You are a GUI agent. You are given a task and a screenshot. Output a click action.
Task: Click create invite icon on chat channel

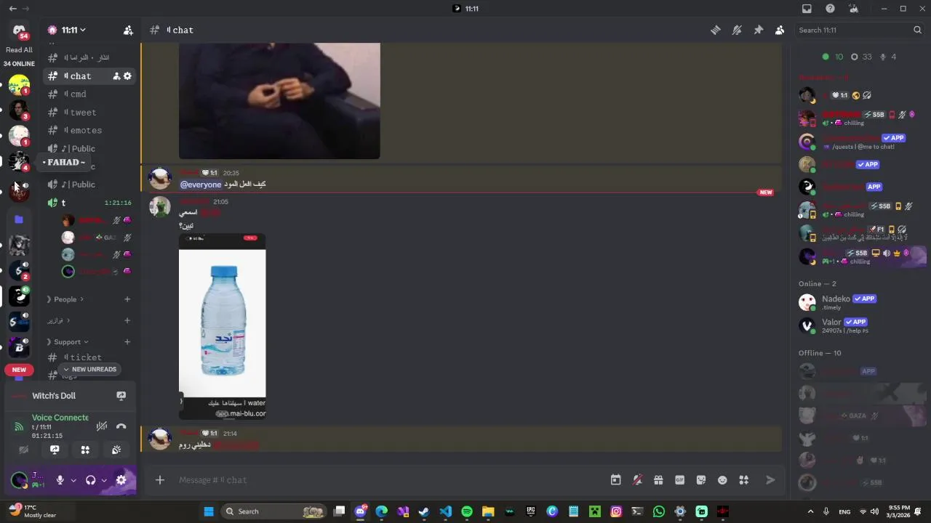coord(116,76)
